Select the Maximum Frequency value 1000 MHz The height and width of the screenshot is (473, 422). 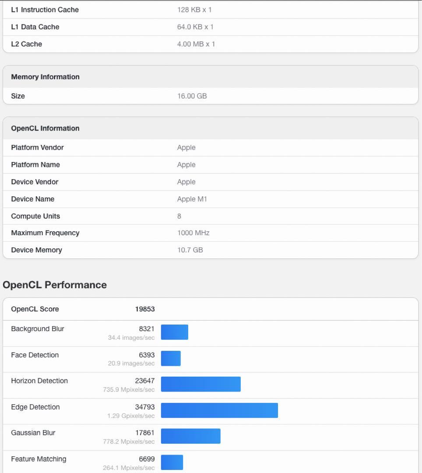(x=193, y=233)
